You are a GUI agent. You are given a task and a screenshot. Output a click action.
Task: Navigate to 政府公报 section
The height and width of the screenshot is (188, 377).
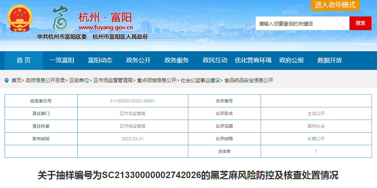tap(291, 60)
